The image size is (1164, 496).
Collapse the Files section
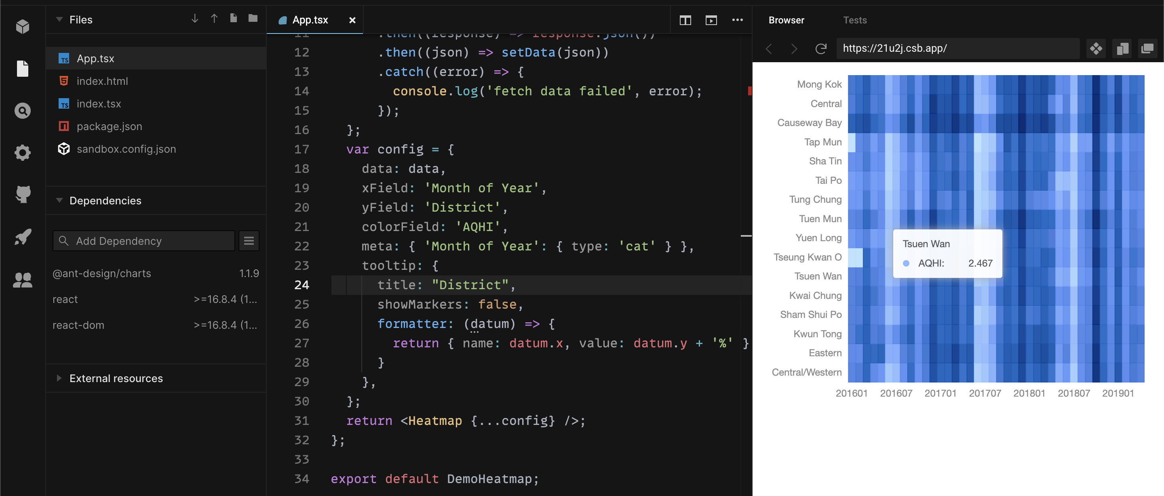point(59,19)
